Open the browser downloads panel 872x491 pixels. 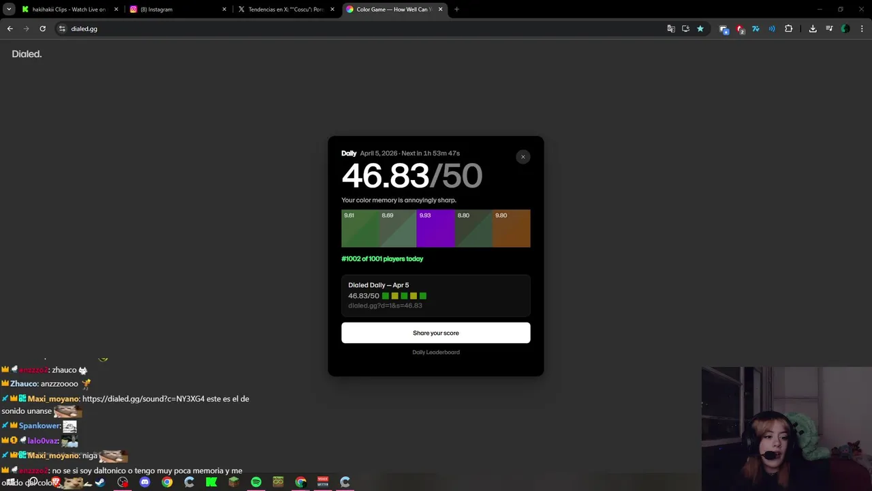(x=813, y=29)
